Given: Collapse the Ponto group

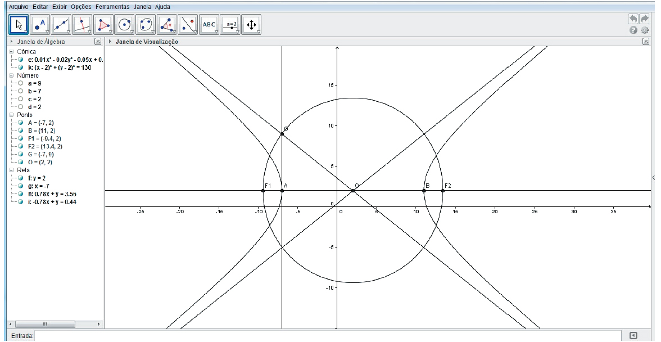Looking at the screenshot, I should (11, 115).
